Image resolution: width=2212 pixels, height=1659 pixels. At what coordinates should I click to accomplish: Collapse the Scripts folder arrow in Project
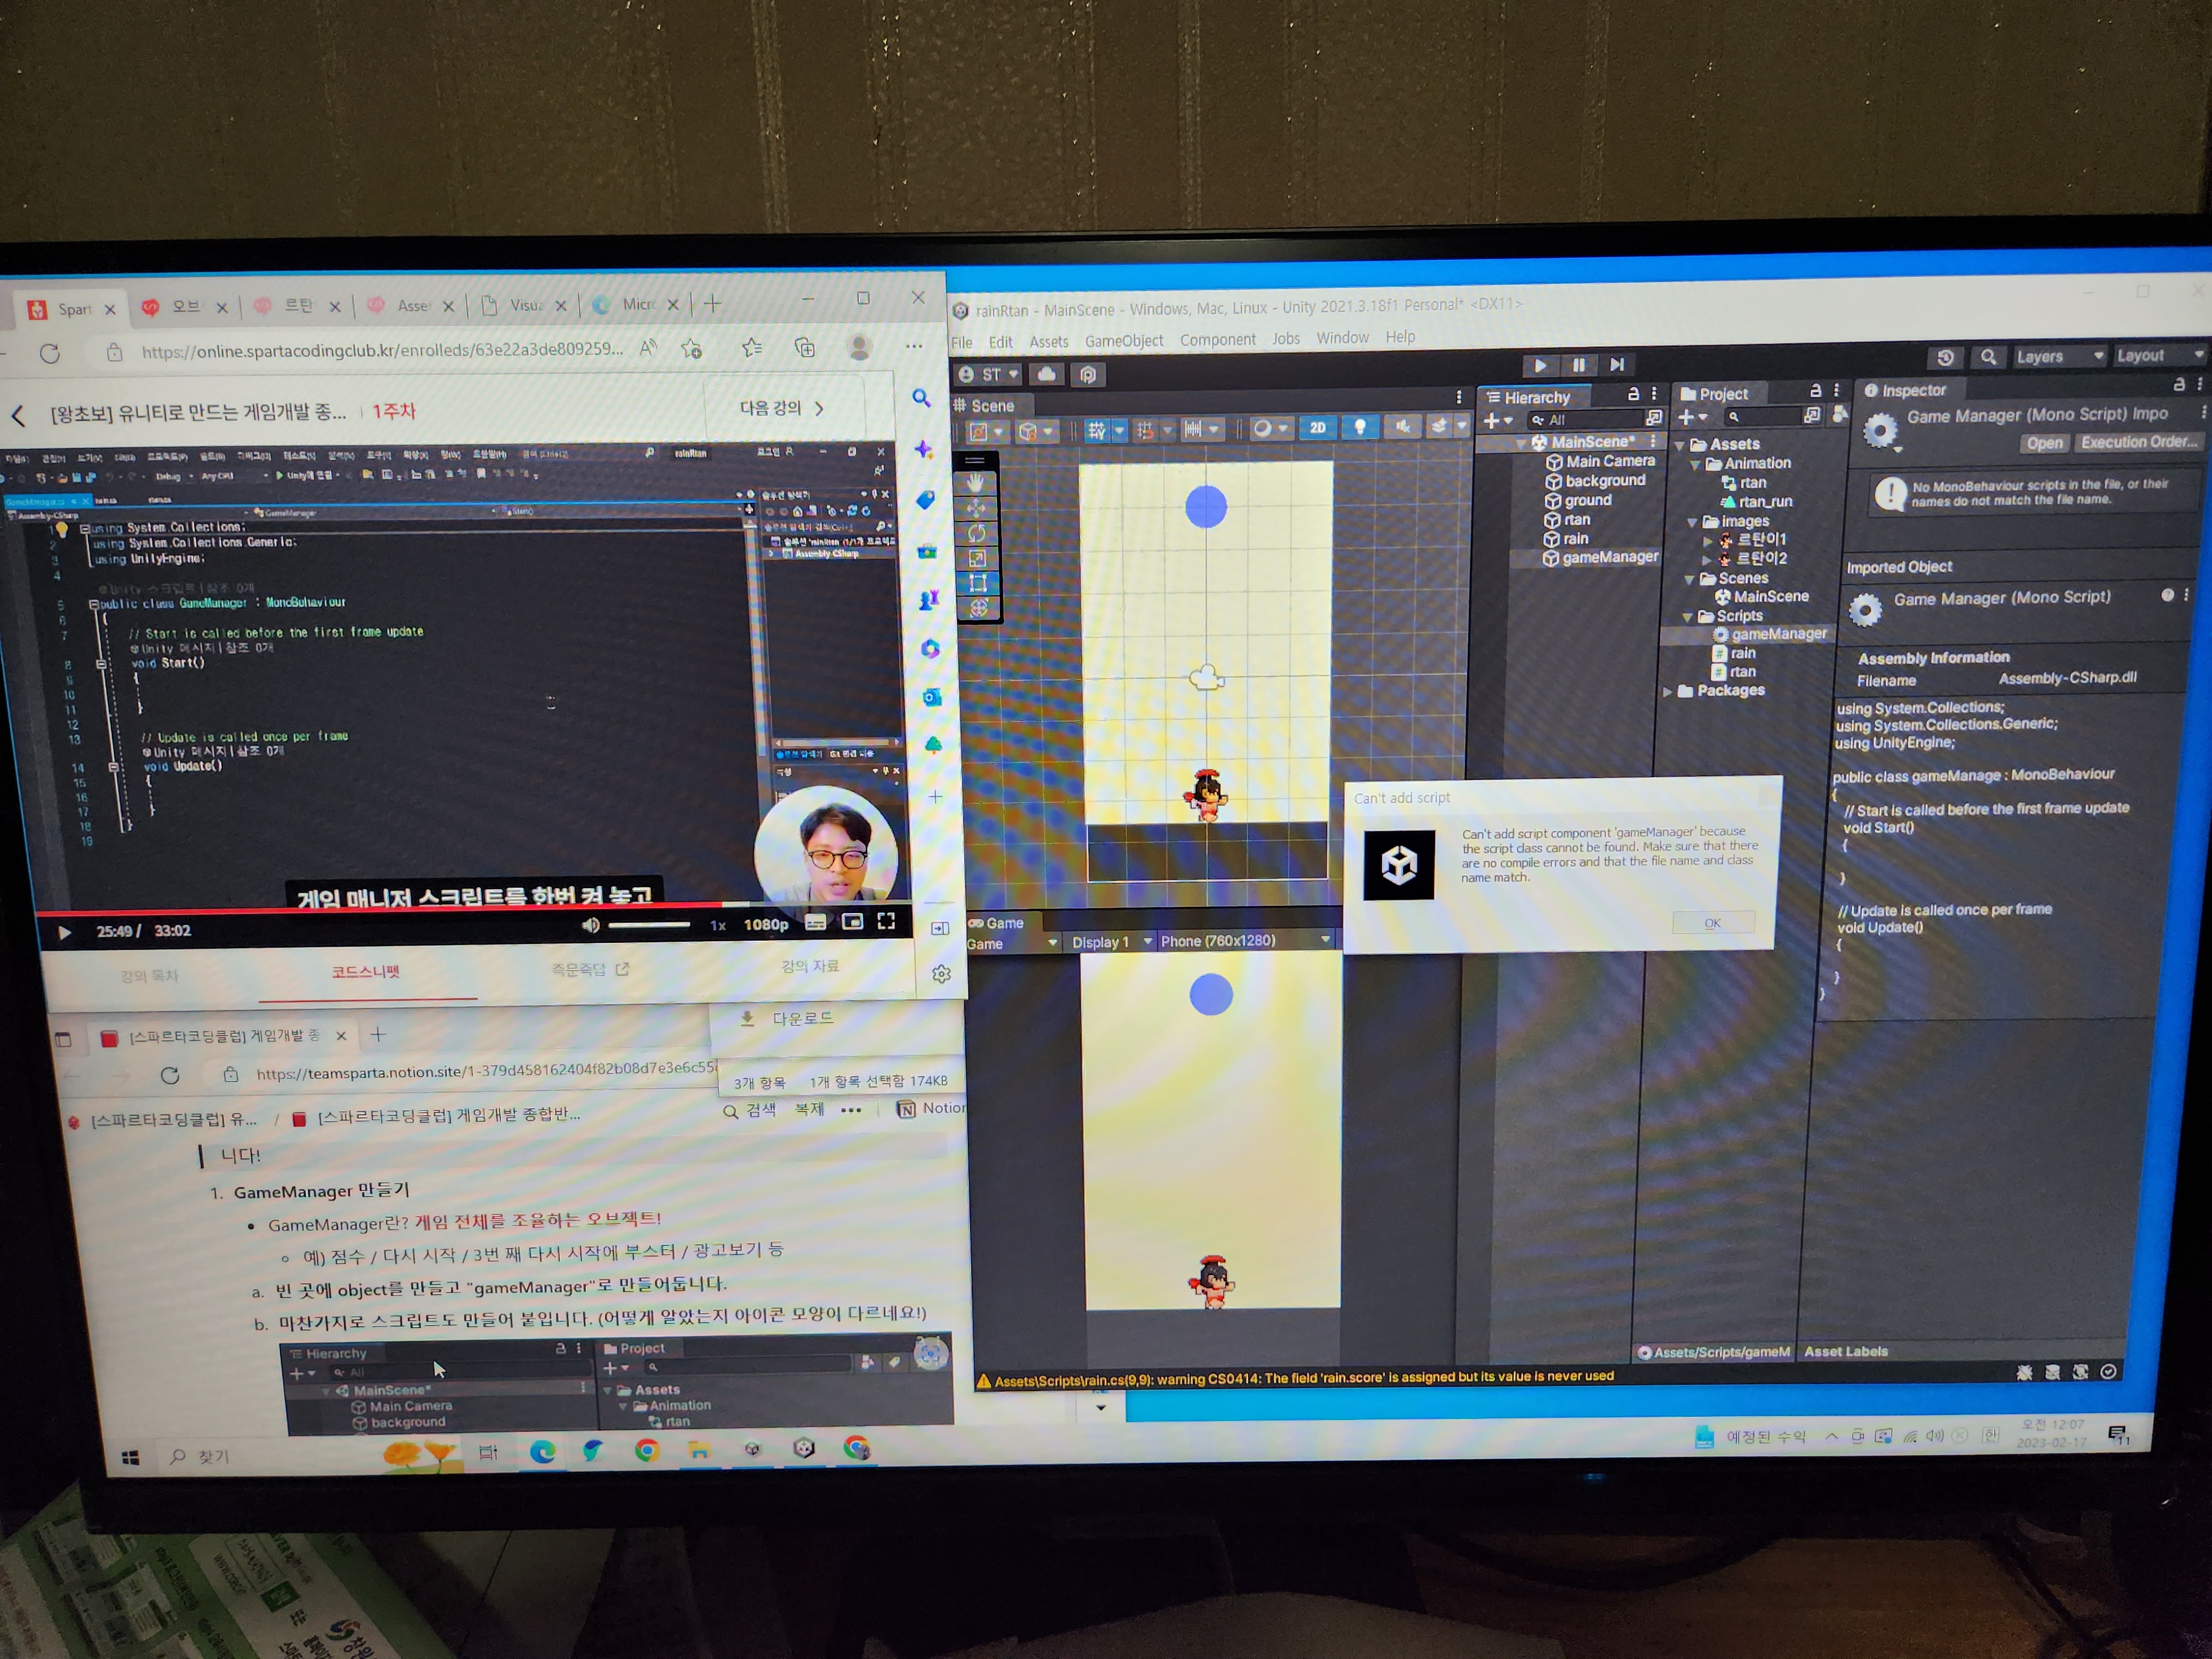click(1688, 617)
